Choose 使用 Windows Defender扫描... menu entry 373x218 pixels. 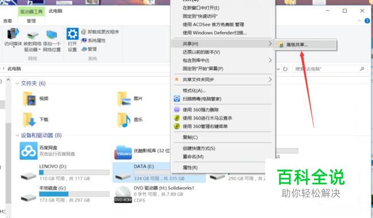tap(215, 33)
